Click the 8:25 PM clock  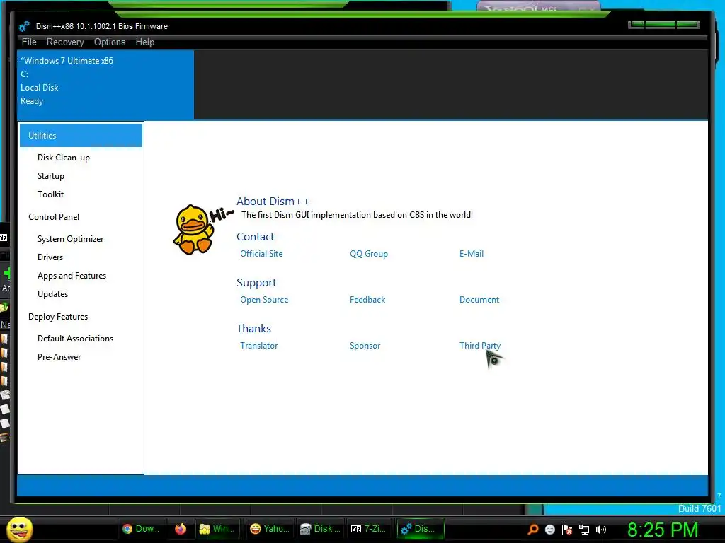(x=663, y=530)
